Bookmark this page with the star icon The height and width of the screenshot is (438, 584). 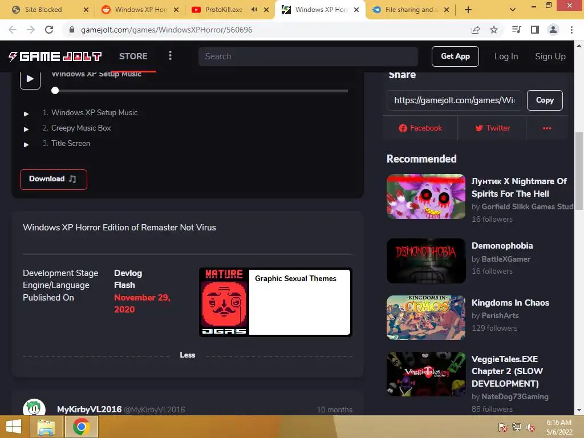(x=494, y=30)
